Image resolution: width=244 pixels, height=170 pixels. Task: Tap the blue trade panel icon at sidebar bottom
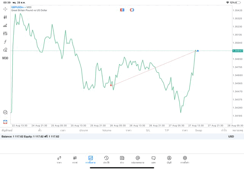tap(5, 122)
